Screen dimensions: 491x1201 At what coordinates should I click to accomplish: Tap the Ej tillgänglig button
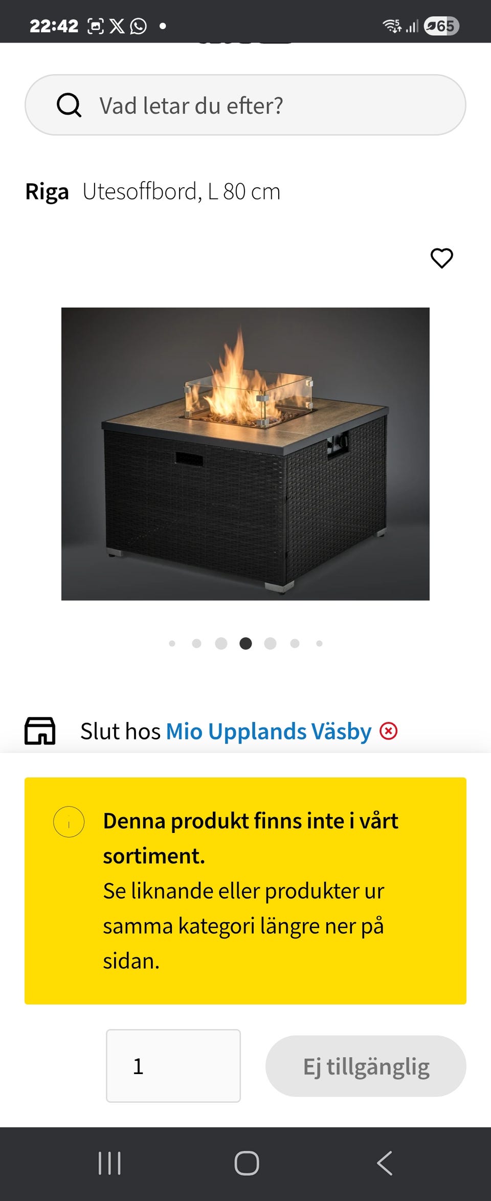coord(366,1066)
